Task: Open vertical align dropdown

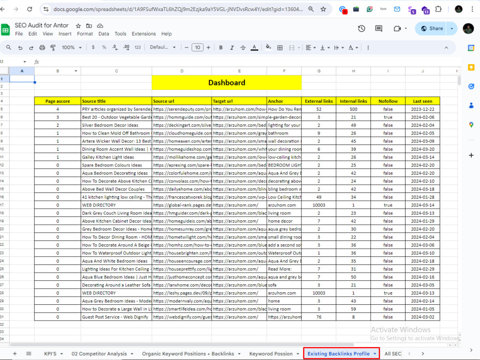Action: coord(325,48)
